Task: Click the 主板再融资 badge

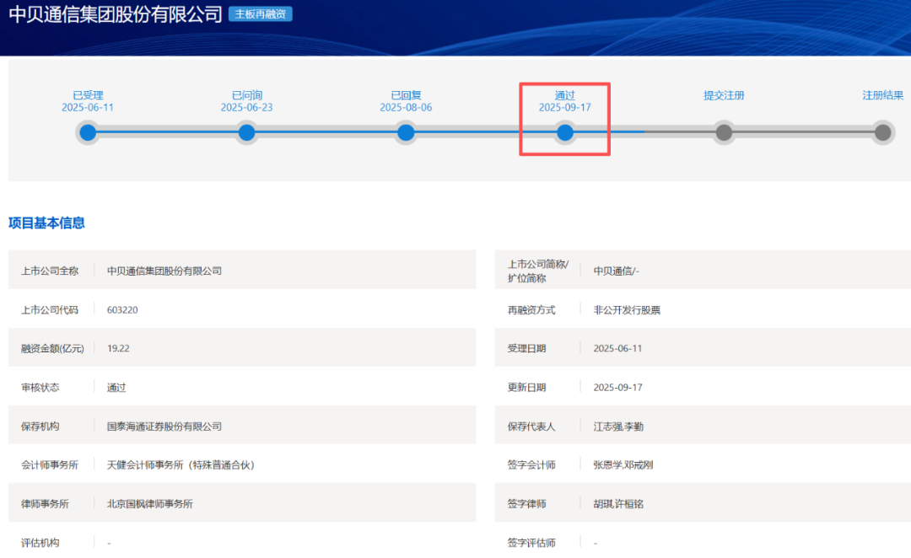Action: tap(261, 14)
